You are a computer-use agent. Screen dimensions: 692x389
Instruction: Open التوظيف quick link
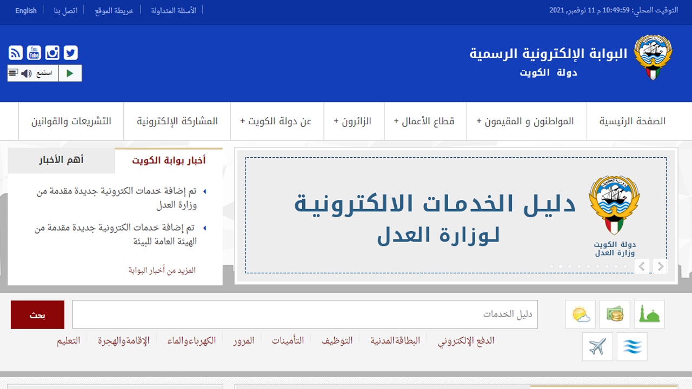pyautogui.click(x=337, y=340)
